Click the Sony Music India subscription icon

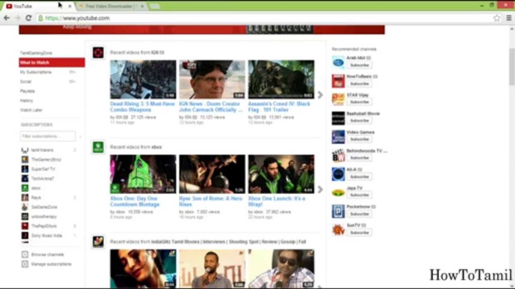pyautogui.click(x=25, y=235)
